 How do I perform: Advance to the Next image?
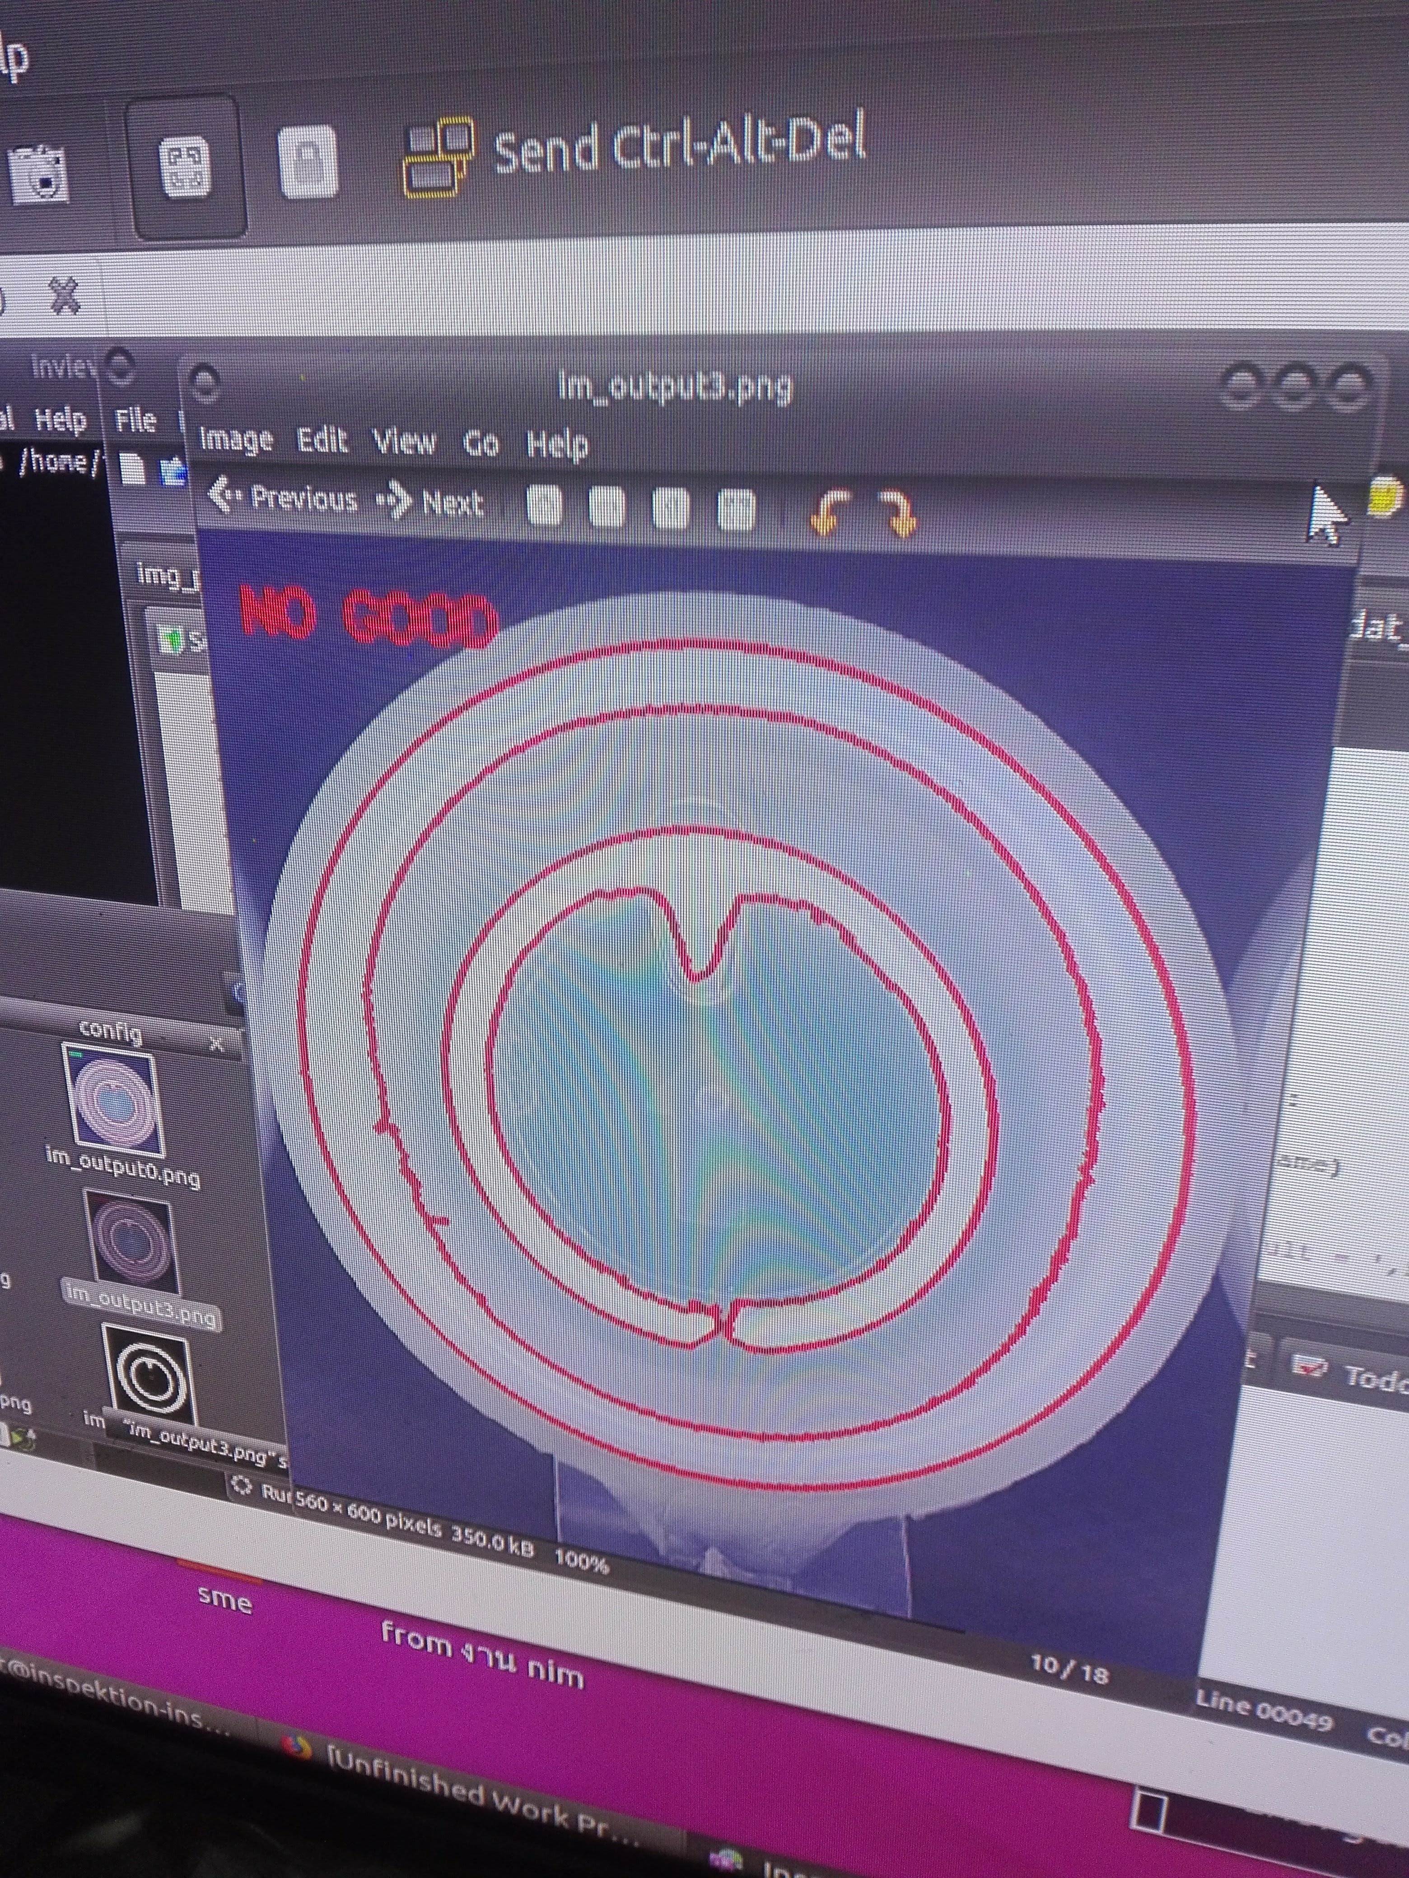[x=430, y=502]
